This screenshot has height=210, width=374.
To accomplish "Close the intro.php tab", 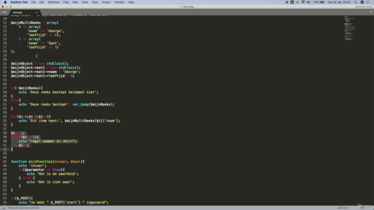I will click(x=37, y=12).
